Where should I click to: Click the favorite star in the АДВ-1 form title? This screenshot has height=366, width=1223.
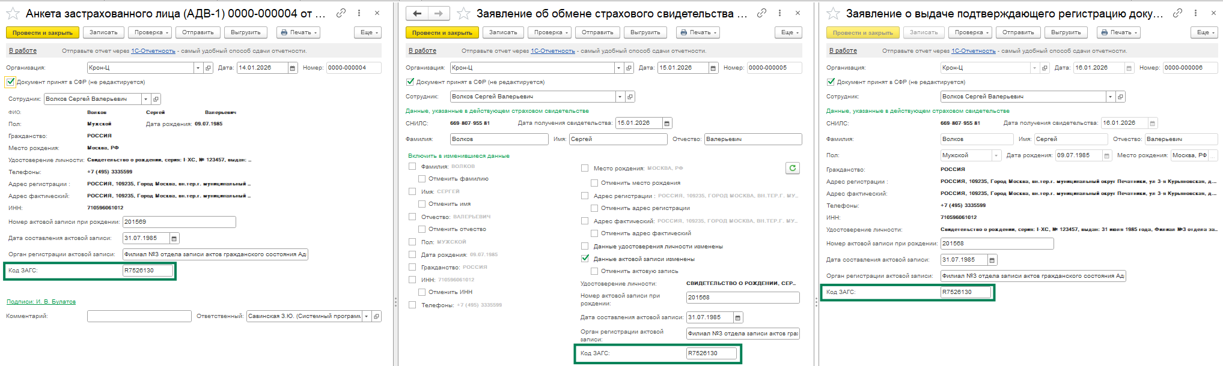point(14,13)
